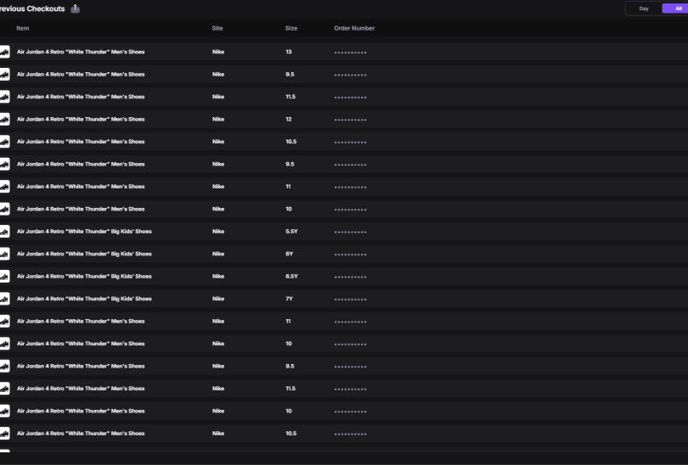Switch checkout filter to Day
Screen dimensions: 688x465
point(644,8)
